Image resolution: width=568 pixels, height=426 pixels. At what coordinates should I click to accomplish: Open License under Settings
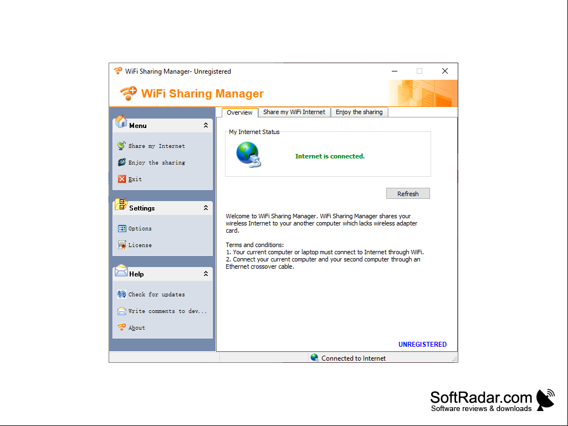click(140, 245)
